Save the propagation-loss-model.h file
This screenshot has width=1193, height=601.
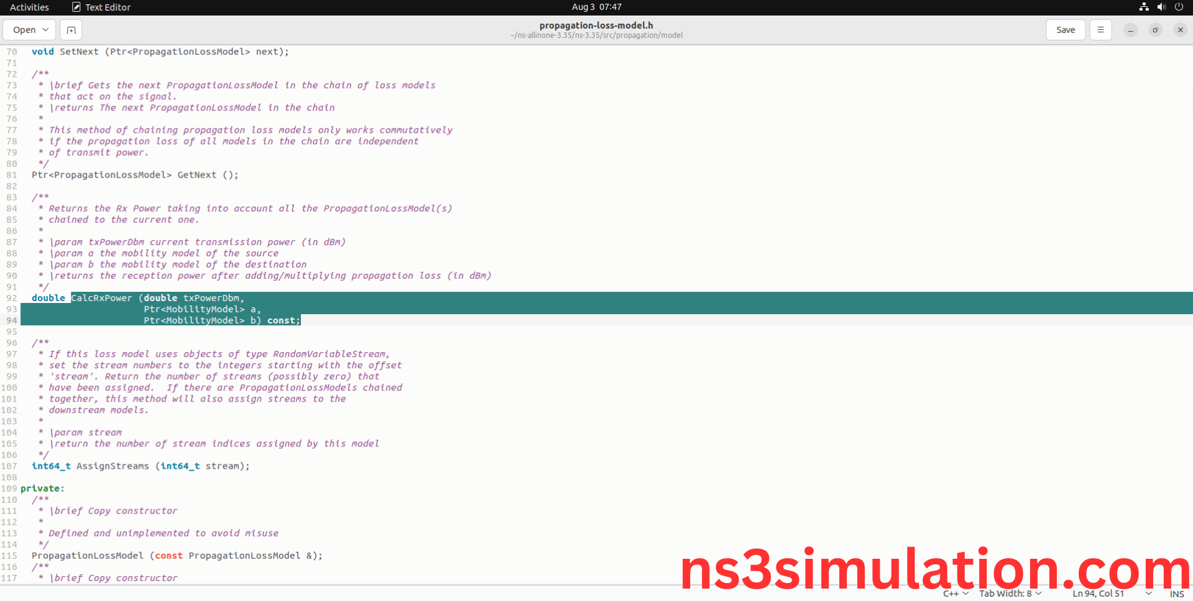click(1065, 29)
